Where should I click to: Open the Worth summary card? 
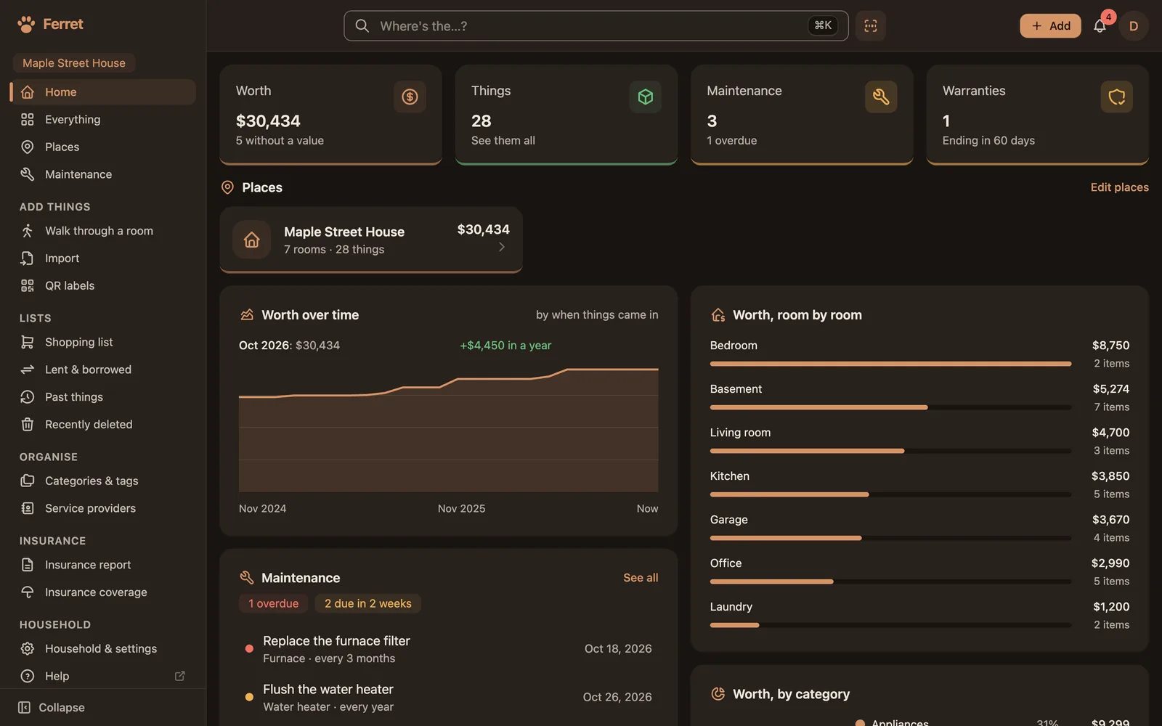[330, 115]
